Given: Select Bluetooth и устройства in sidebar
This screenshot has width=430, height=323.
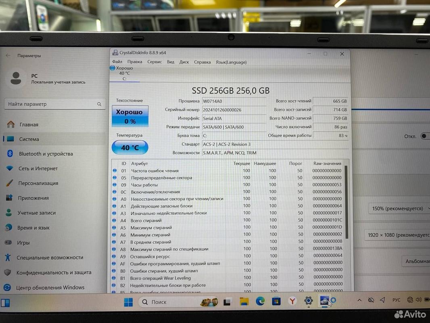Looking at the screenshot, I should tap(46, 154).
